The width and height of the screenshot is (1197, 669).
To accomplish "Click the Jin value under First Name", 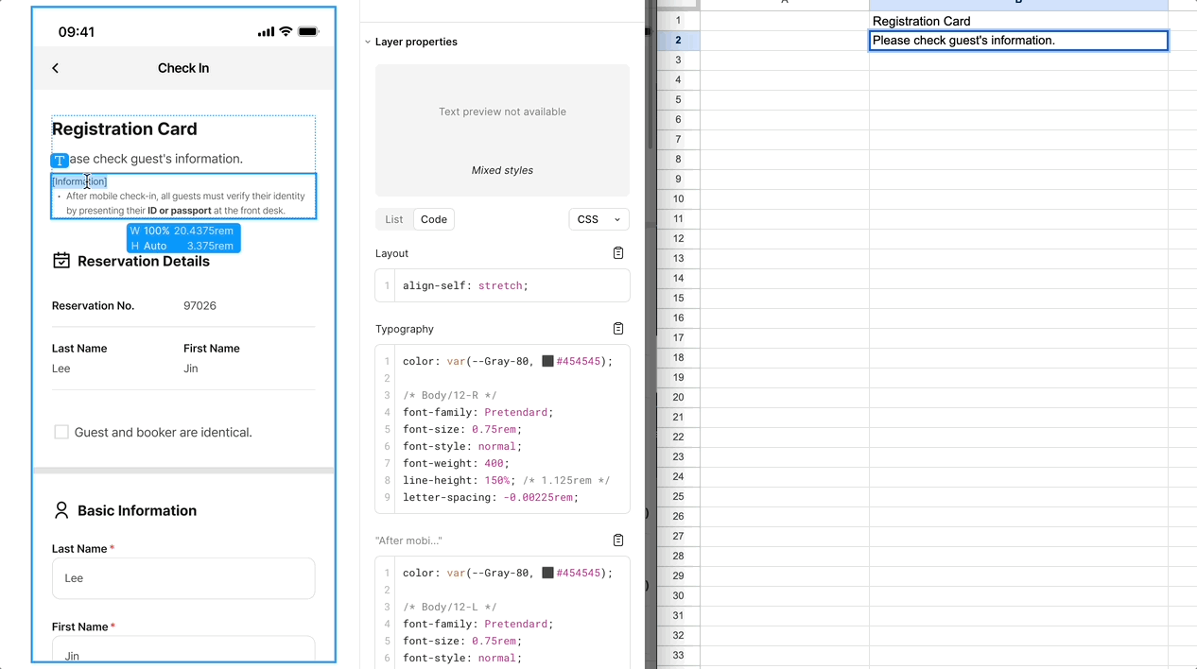I will point(191,369).
